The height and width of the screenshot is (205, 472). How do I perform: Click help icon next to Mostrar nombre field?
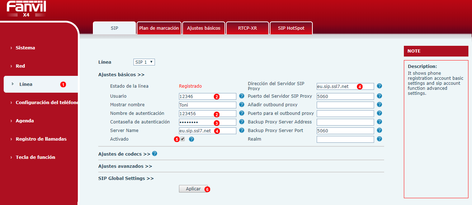pyautogui.click(x=242, y=104)
